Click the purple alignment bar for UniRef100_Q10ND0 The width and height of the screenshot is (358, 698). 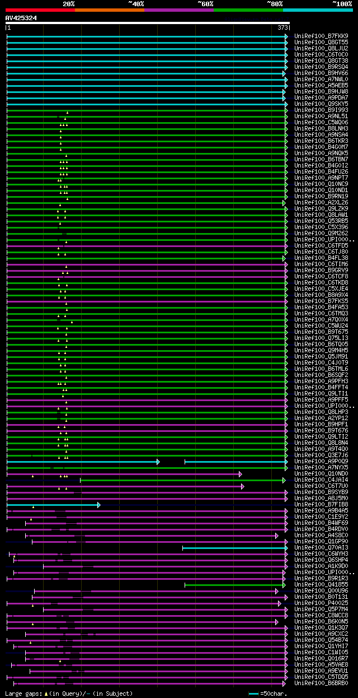click(124, 474)
